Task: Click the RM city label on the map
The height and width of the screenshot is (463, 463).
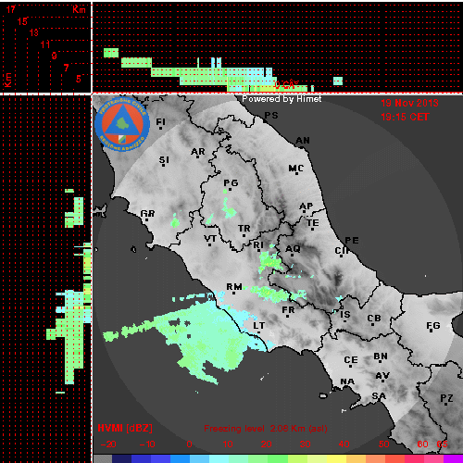Action: [234, 286]
